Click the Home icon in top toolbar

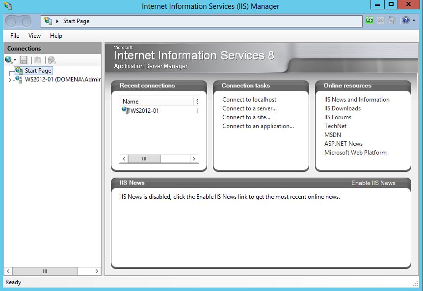pos(392,20)
